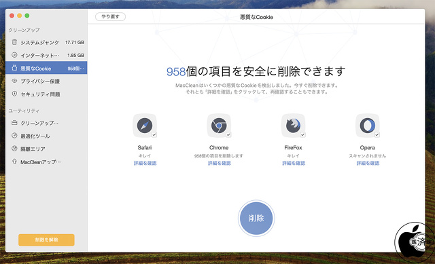
Task: Click the 958個の項目を安全に削除できます heading
Action: [x=256, y=71]
